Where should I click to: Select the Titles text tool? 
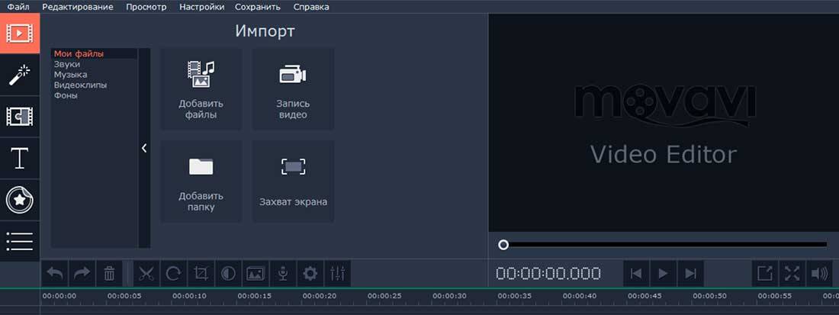pyautogui.click(x=19, y=159)
